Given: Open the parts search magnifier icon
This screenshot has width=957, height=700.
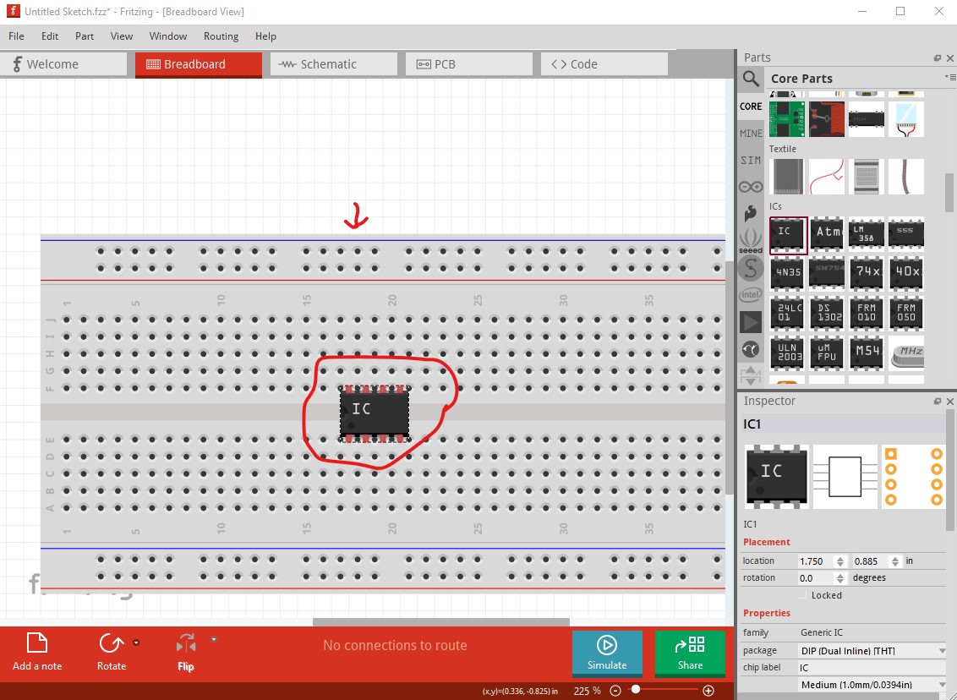Looking at the screenshot, I should (x=750, y=79).
